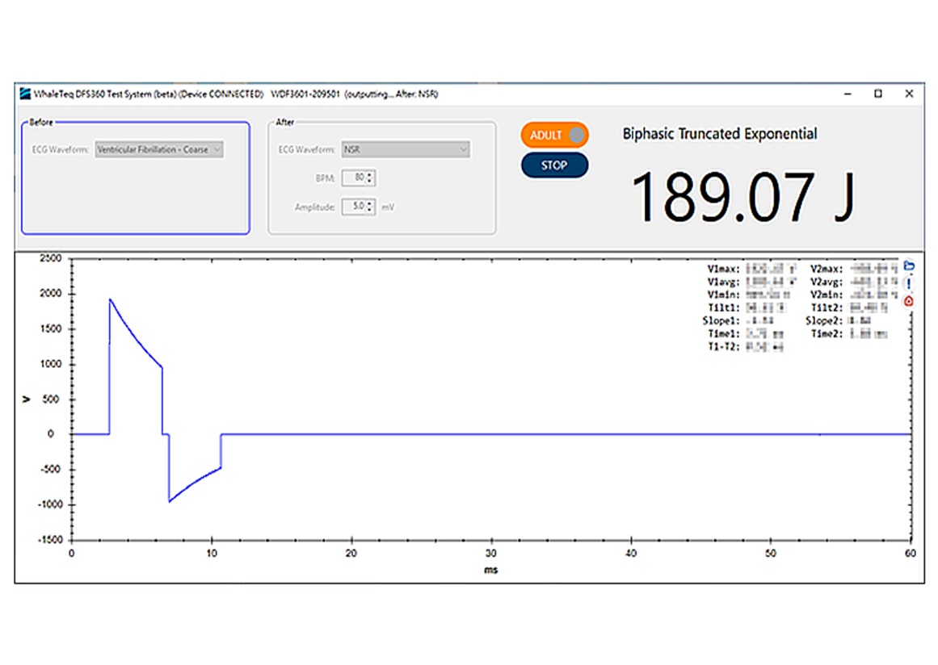Minimize the DFS360 Test System window
This screenshot has width=938, height=665.
[x=847, y=94]
